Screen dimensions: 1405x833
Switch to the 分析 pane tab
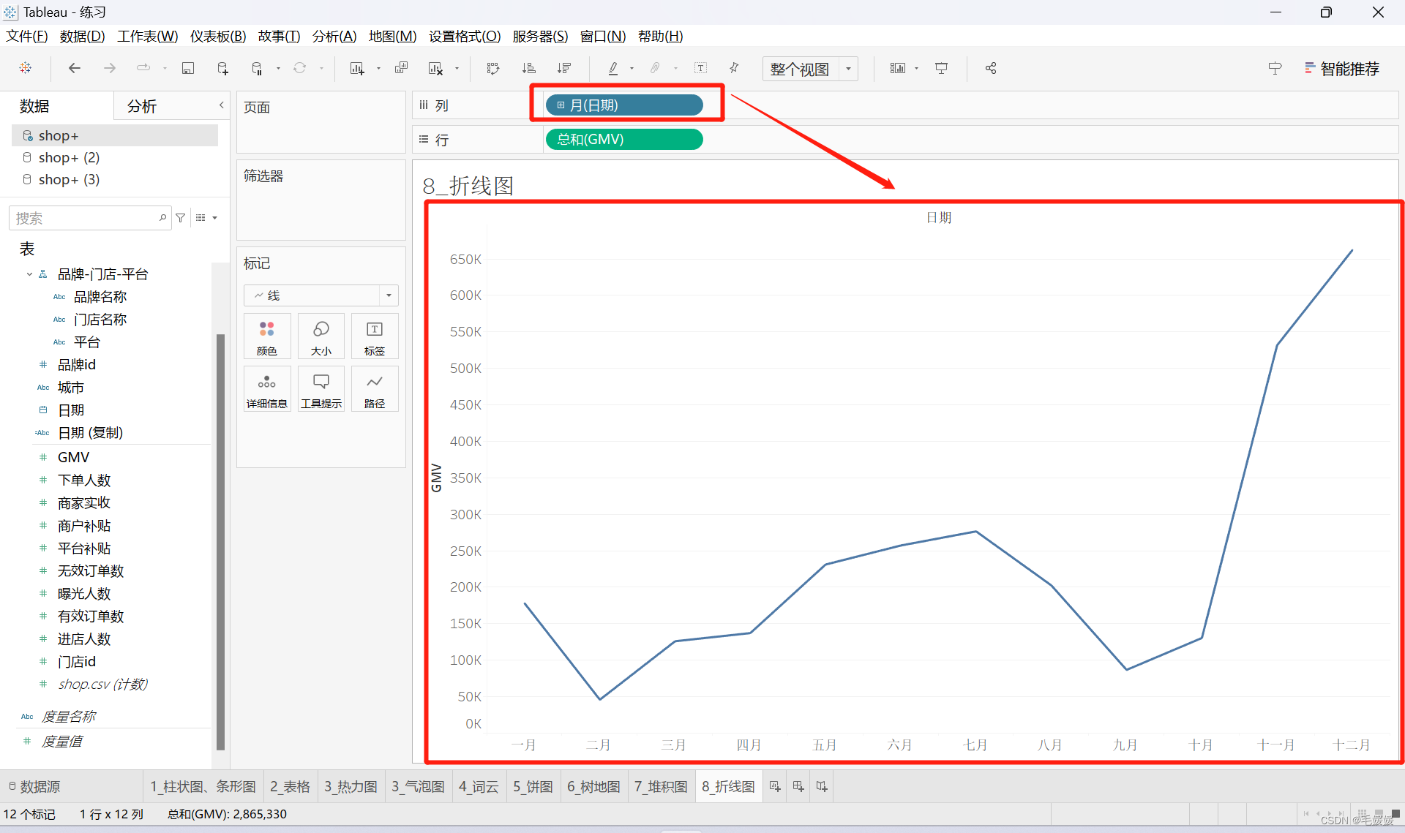(x=141, y=106)
